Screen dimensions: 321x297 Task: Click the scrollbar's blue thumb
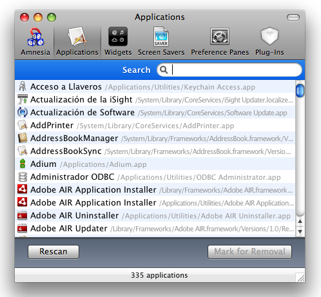point(300,91)
